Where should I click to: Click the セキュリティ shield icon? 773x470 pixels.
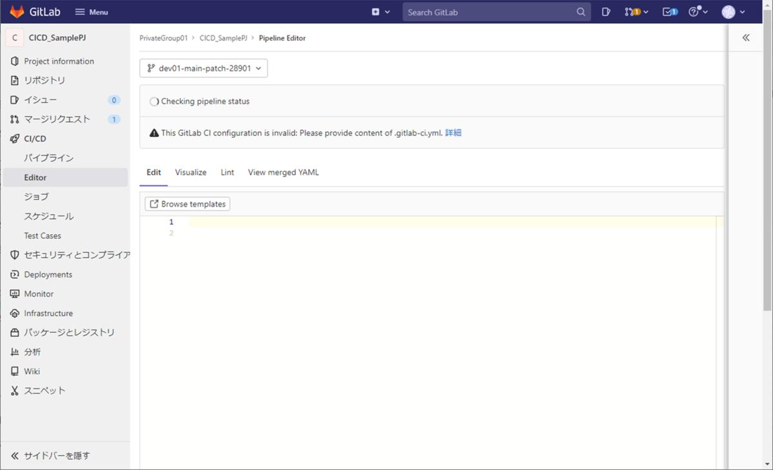[15, 255]
